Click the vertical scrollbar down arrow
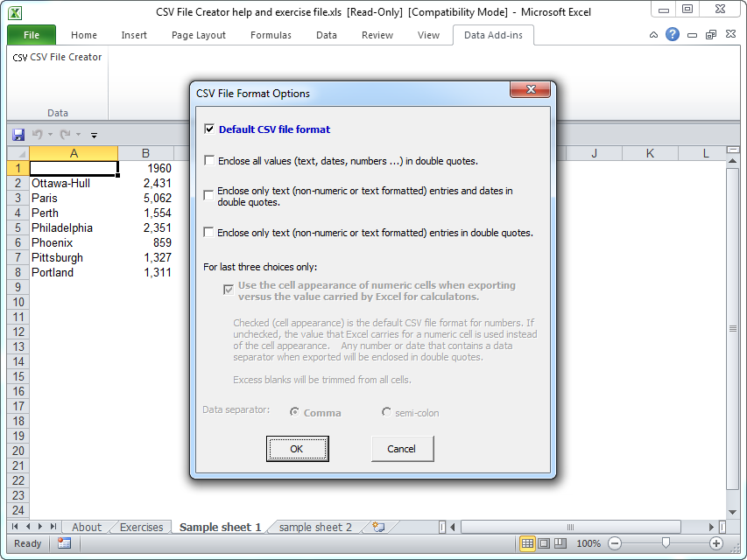Image resolution: width=747 pixels, height=560 pixels. [733, 513]
